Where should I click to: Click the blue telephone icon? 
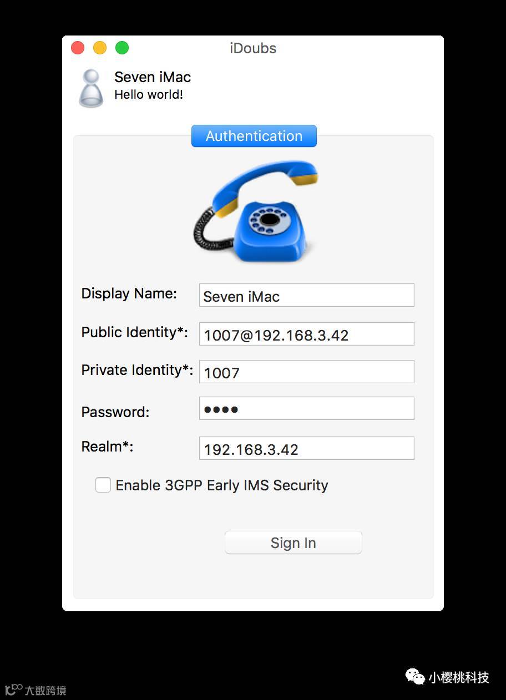pyautogui.click(x=256, y=211)
